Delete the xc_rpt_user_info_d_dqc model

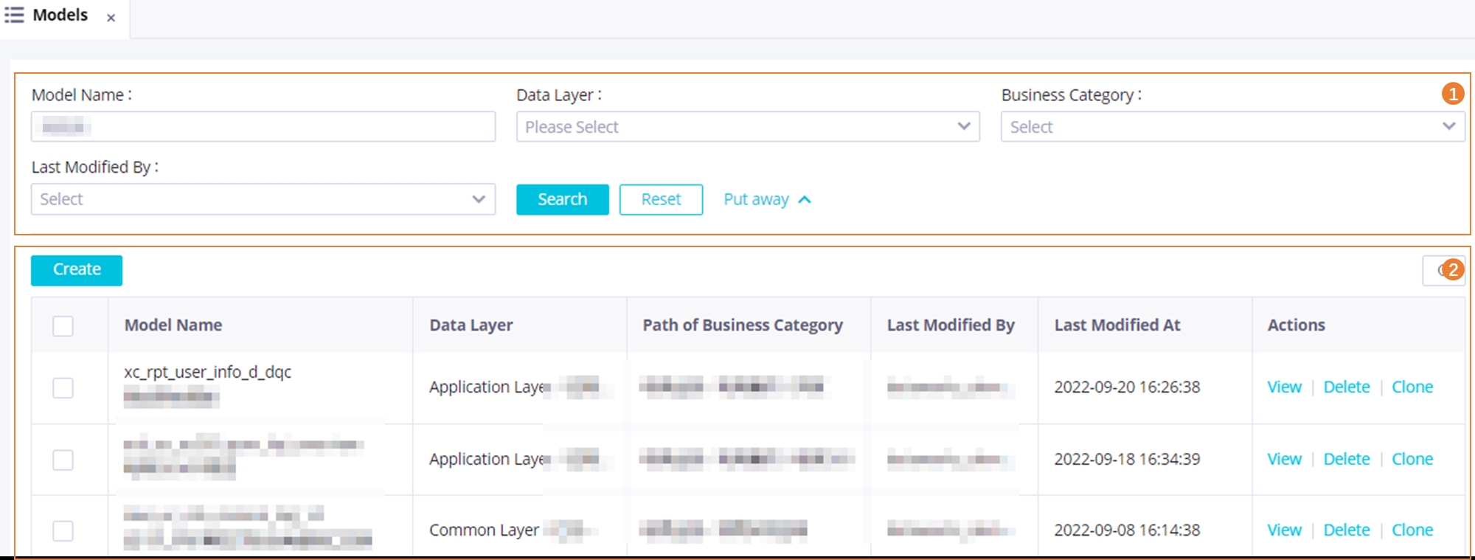(1347, 387)
